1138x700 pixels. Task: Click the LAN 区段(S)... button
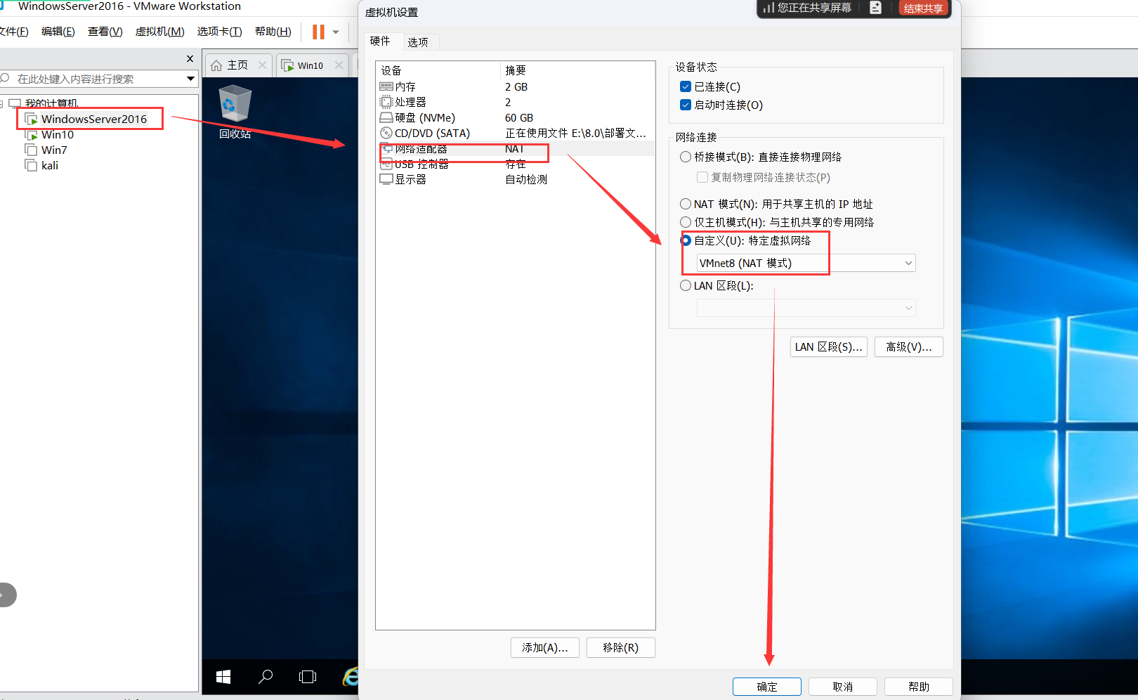(829, 346)
